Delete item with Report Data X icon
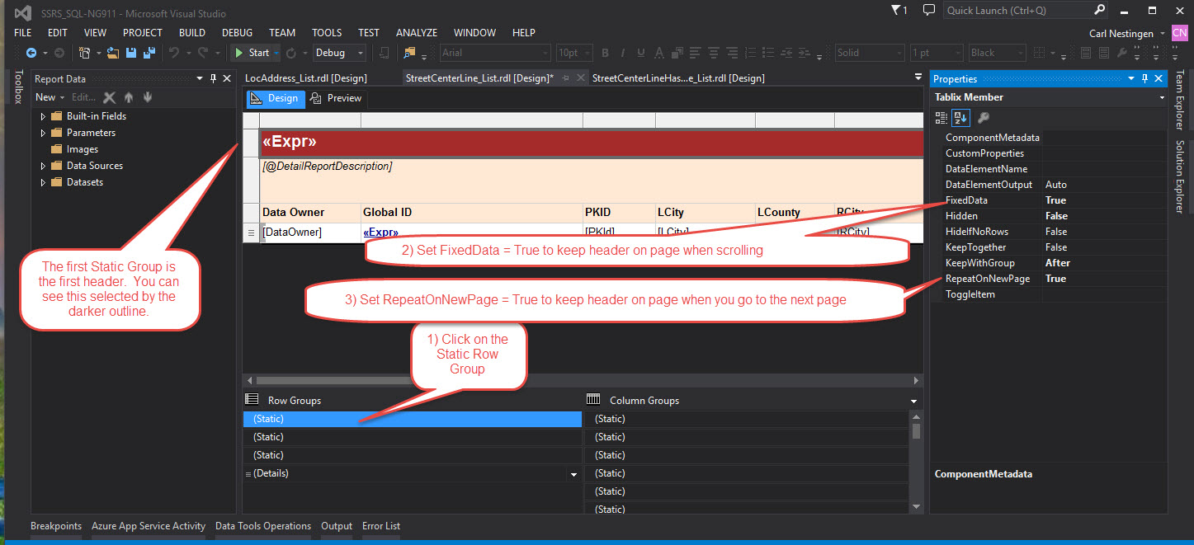The height and width of the screenshot is (545, 1194). (109, 97)
